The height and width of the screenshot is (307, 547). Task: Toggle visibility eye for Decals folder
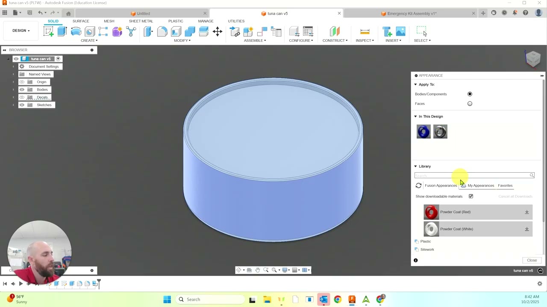(x=22, y=97)
